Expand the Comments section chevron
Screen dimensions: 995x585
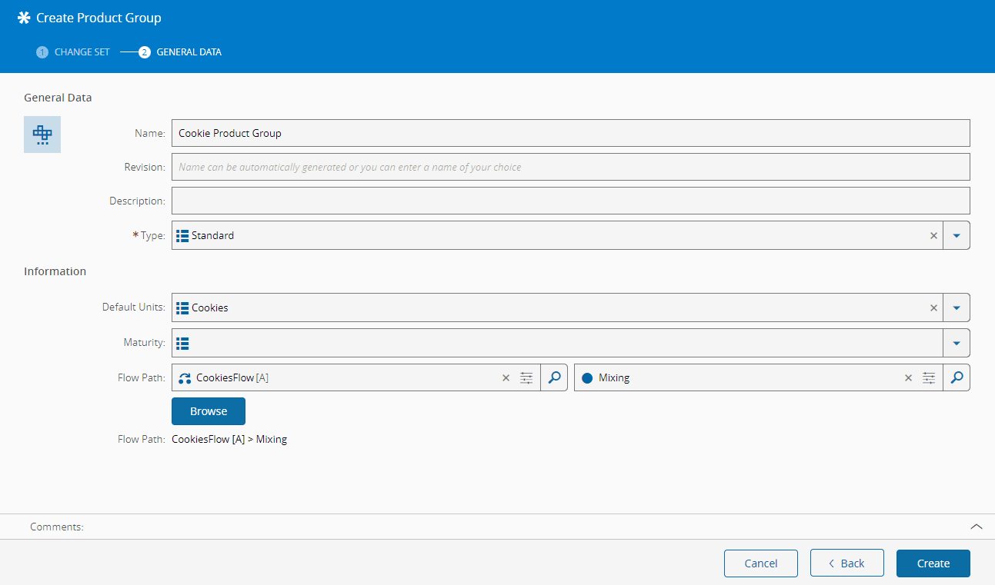[x=976, y=527]
